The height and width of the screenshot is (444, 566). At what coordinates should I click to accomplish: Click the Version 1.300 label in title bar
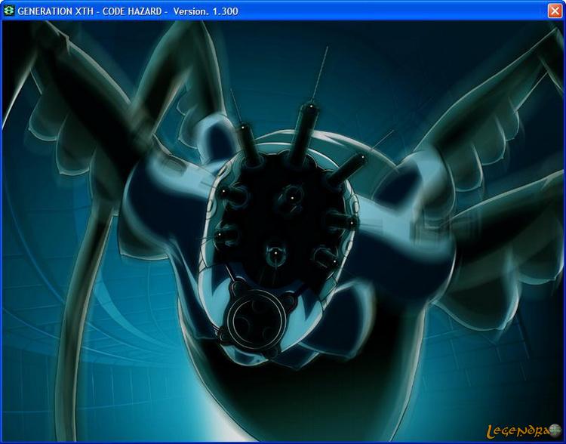pyautogui.click(x=207, y=10)
